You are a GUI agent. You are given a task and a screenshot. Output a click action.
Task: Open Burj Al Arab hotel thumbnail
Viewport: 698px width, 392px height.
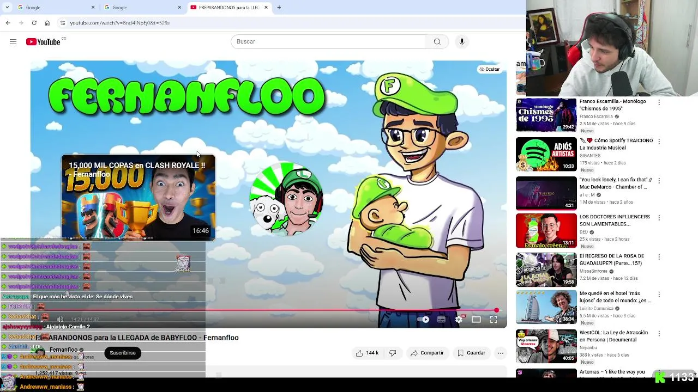(546, 307)
